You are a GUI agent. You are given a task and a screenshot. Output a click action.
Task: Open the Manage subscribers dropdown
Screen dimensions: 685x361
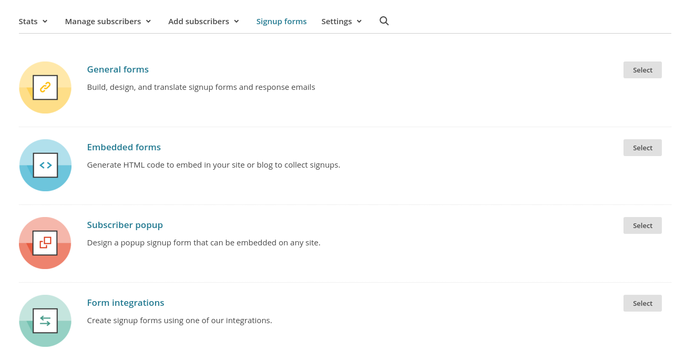pyautogui.click(x=108, y=21)
